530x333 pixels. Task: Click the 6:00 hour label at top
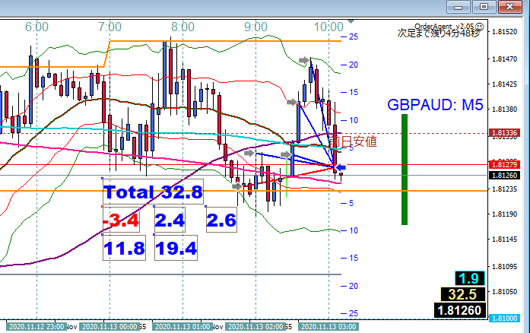36,27
